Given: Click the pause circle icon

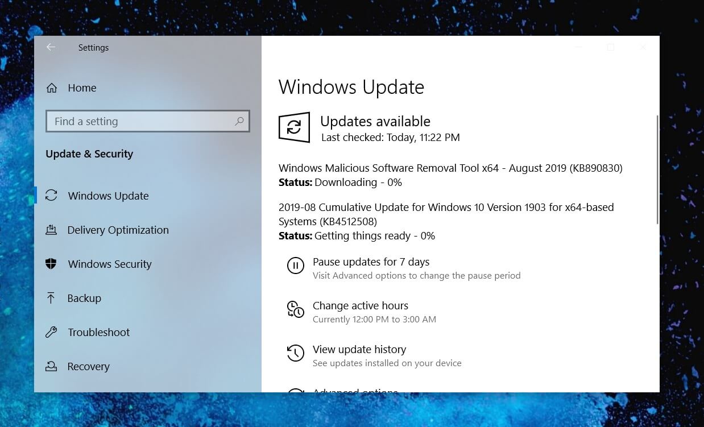Looking at the screenshot, I should click(x=295, y=266).
